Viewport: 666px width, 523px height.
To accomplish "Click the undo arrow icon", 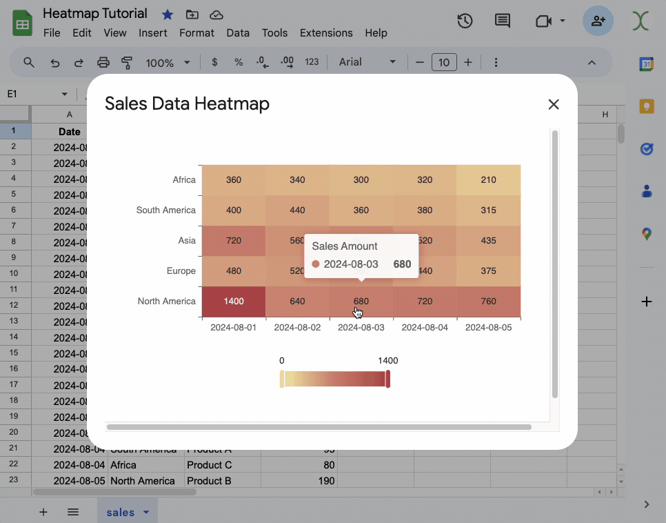I will pyautogui.click(x=55, y=62).
